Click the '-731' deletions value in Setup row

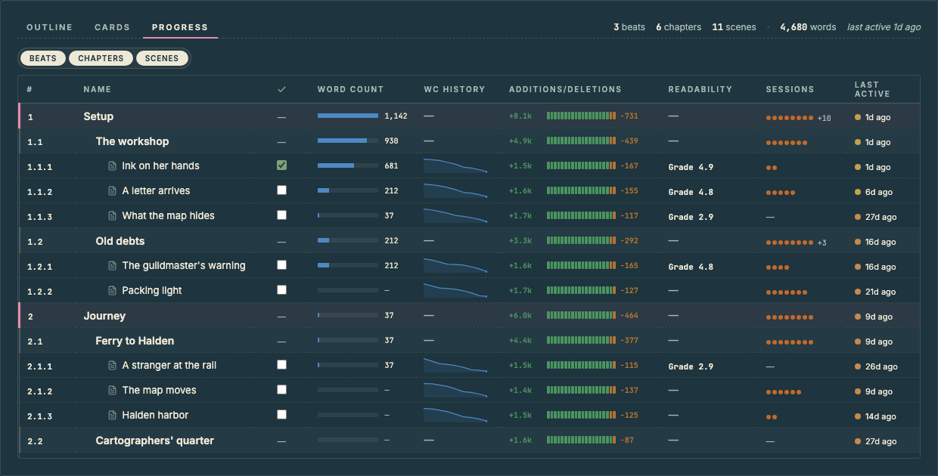tap(629, 116)
